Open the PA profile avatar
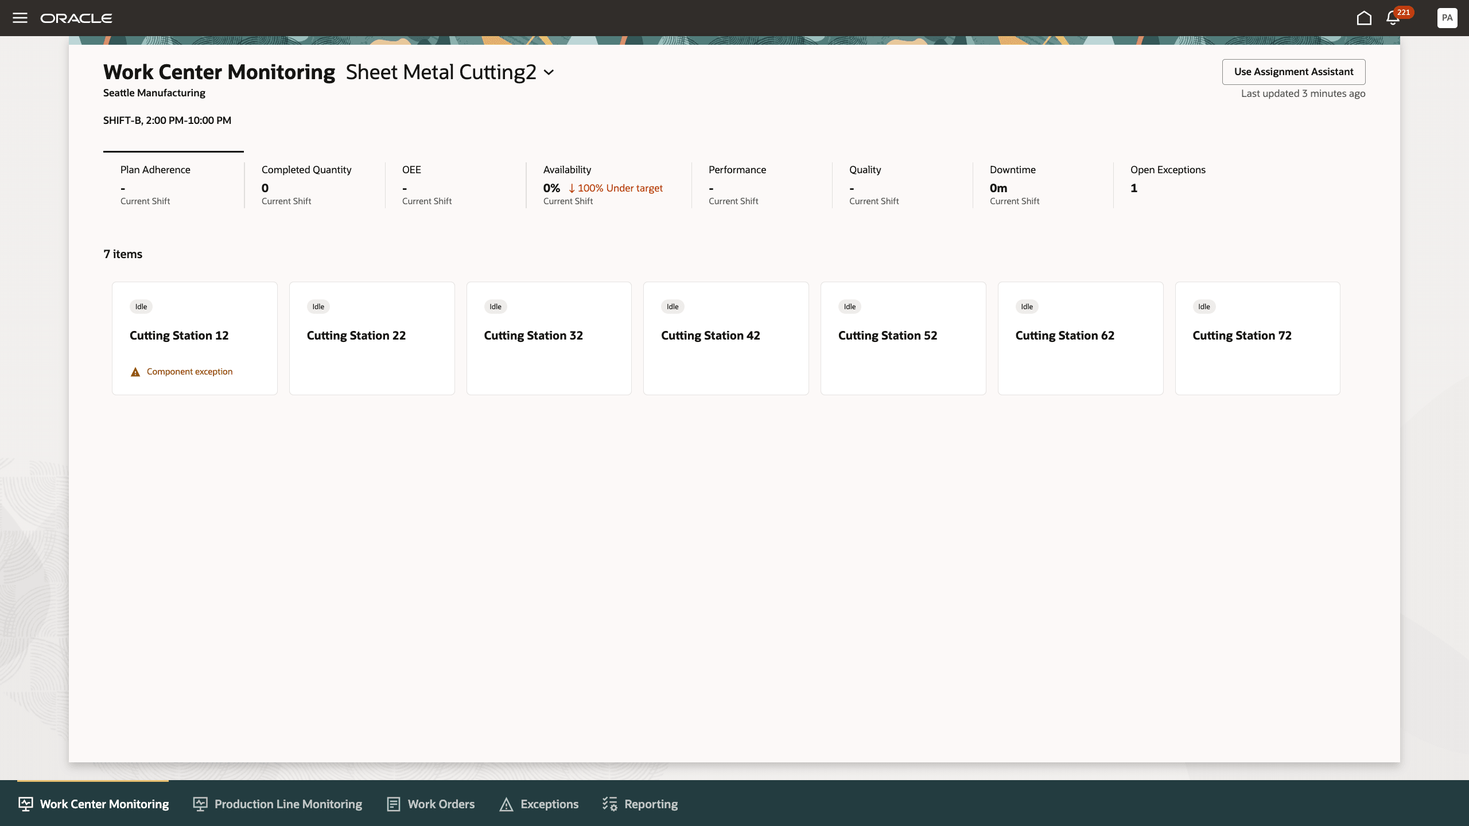Screen dimensions: 1469x826 (x=1447, y=18)
